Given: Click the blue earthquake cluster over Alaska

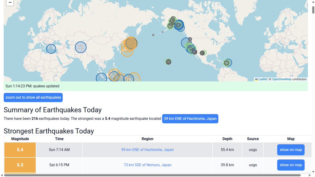Looking at the screenshot, I should (x=179, y=26).
